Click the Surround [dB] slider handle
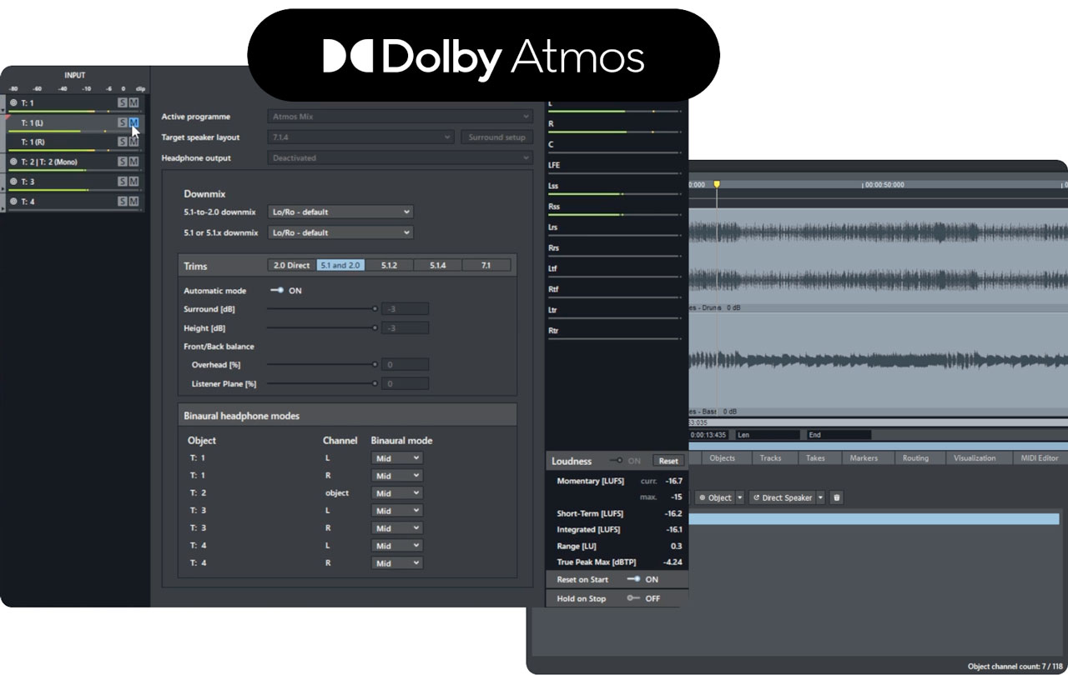The image size is (1068, 675). [x=375, y=308]
